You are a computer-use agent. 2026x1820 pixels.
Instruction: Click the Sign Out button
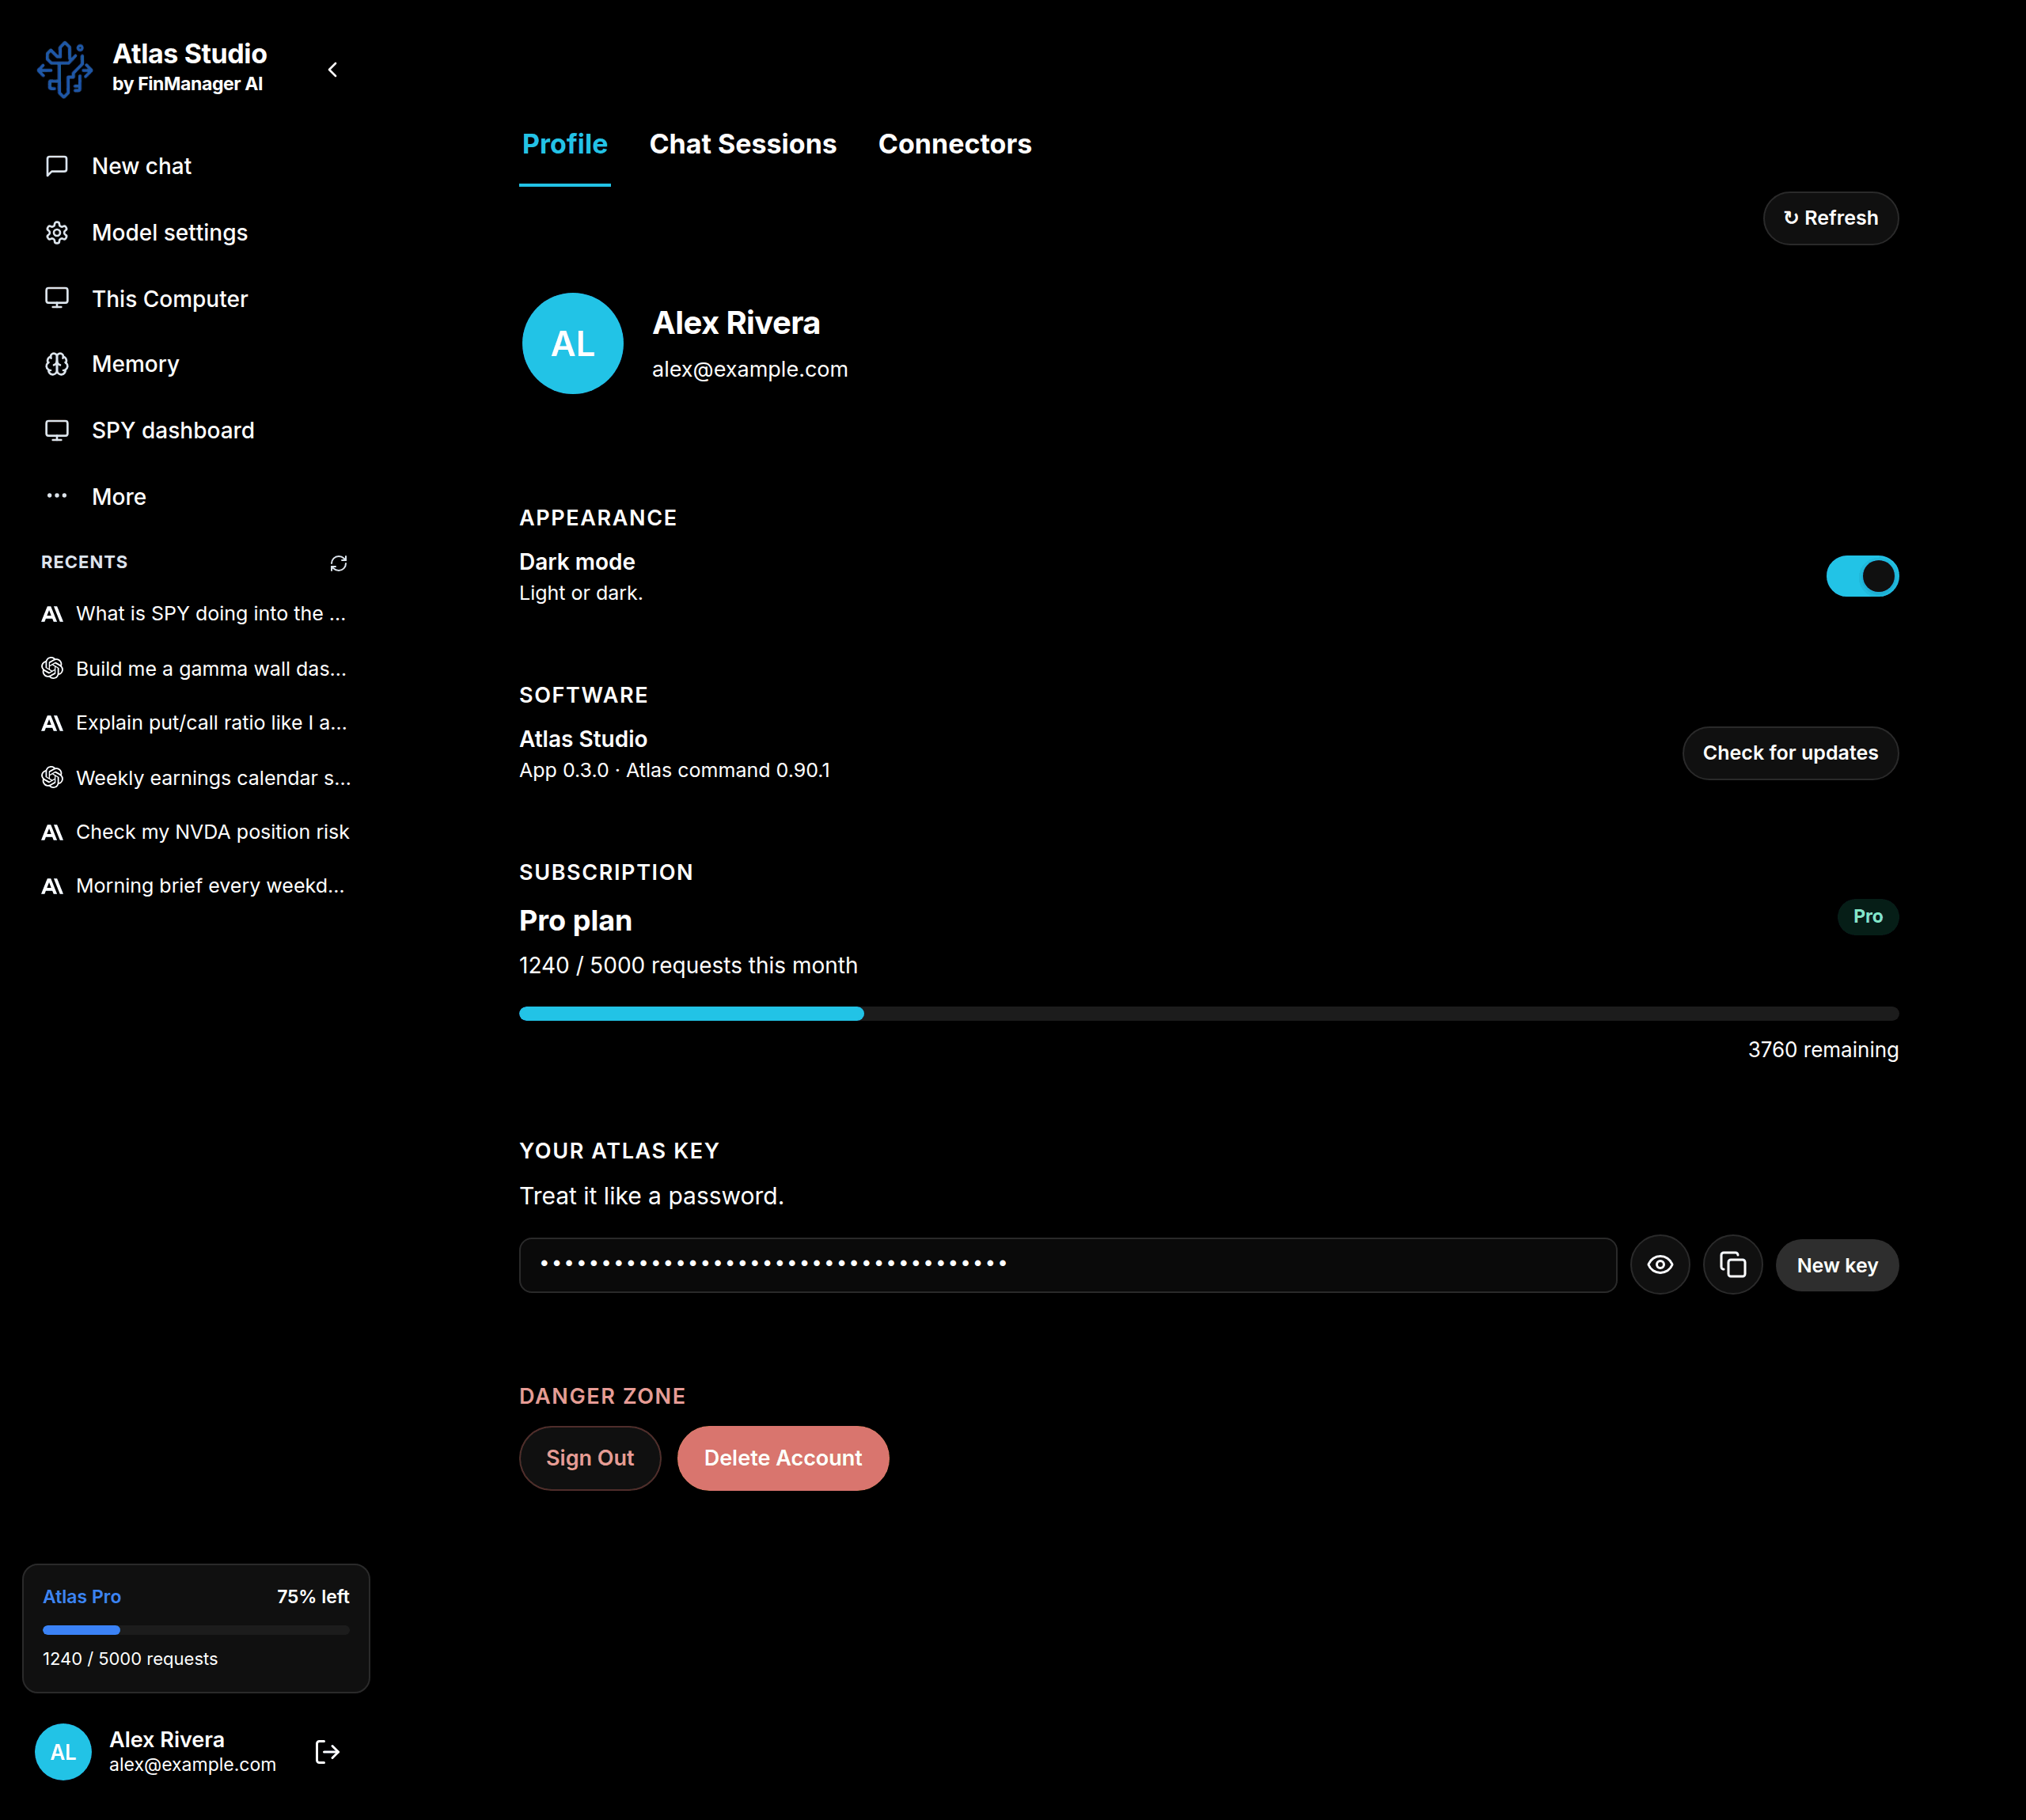[x=590, y=1458]
